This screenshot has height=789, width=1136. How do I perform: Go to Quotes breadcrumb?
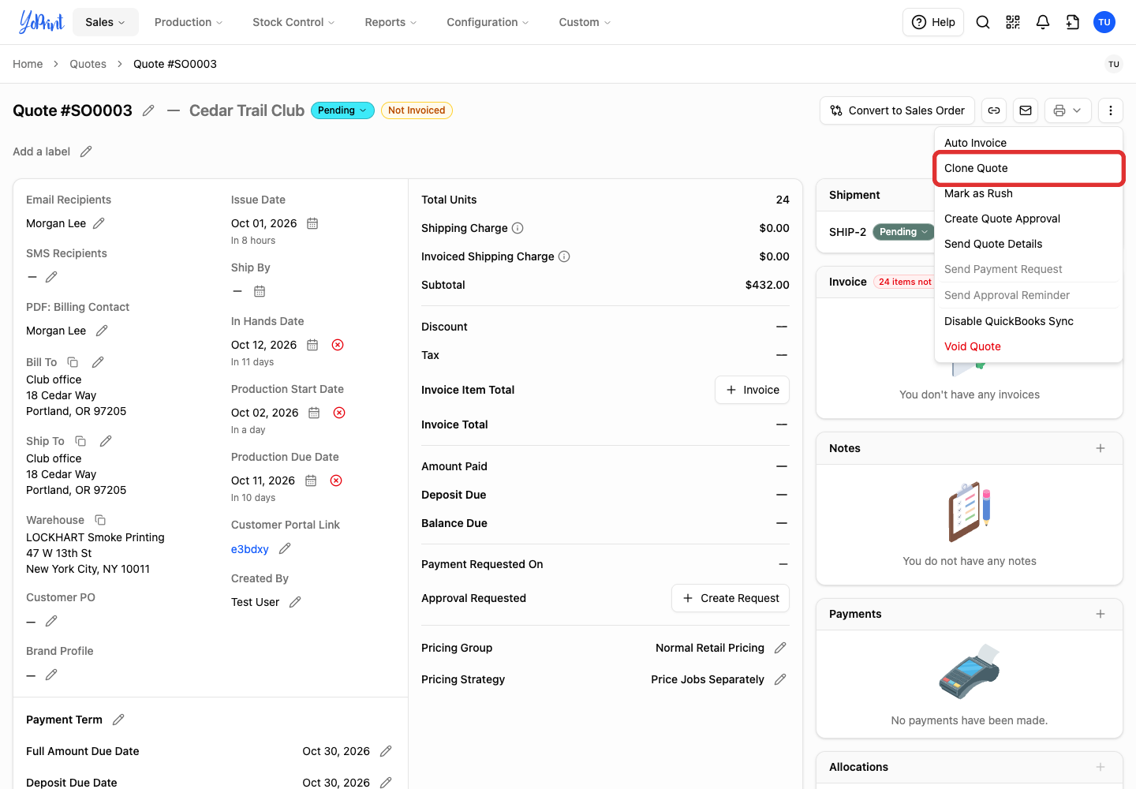coord(88,64)
